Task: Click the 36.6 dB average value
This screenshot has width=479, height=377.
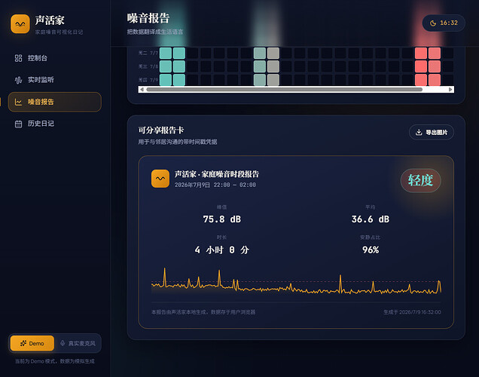Action: (x=371, y=219)
